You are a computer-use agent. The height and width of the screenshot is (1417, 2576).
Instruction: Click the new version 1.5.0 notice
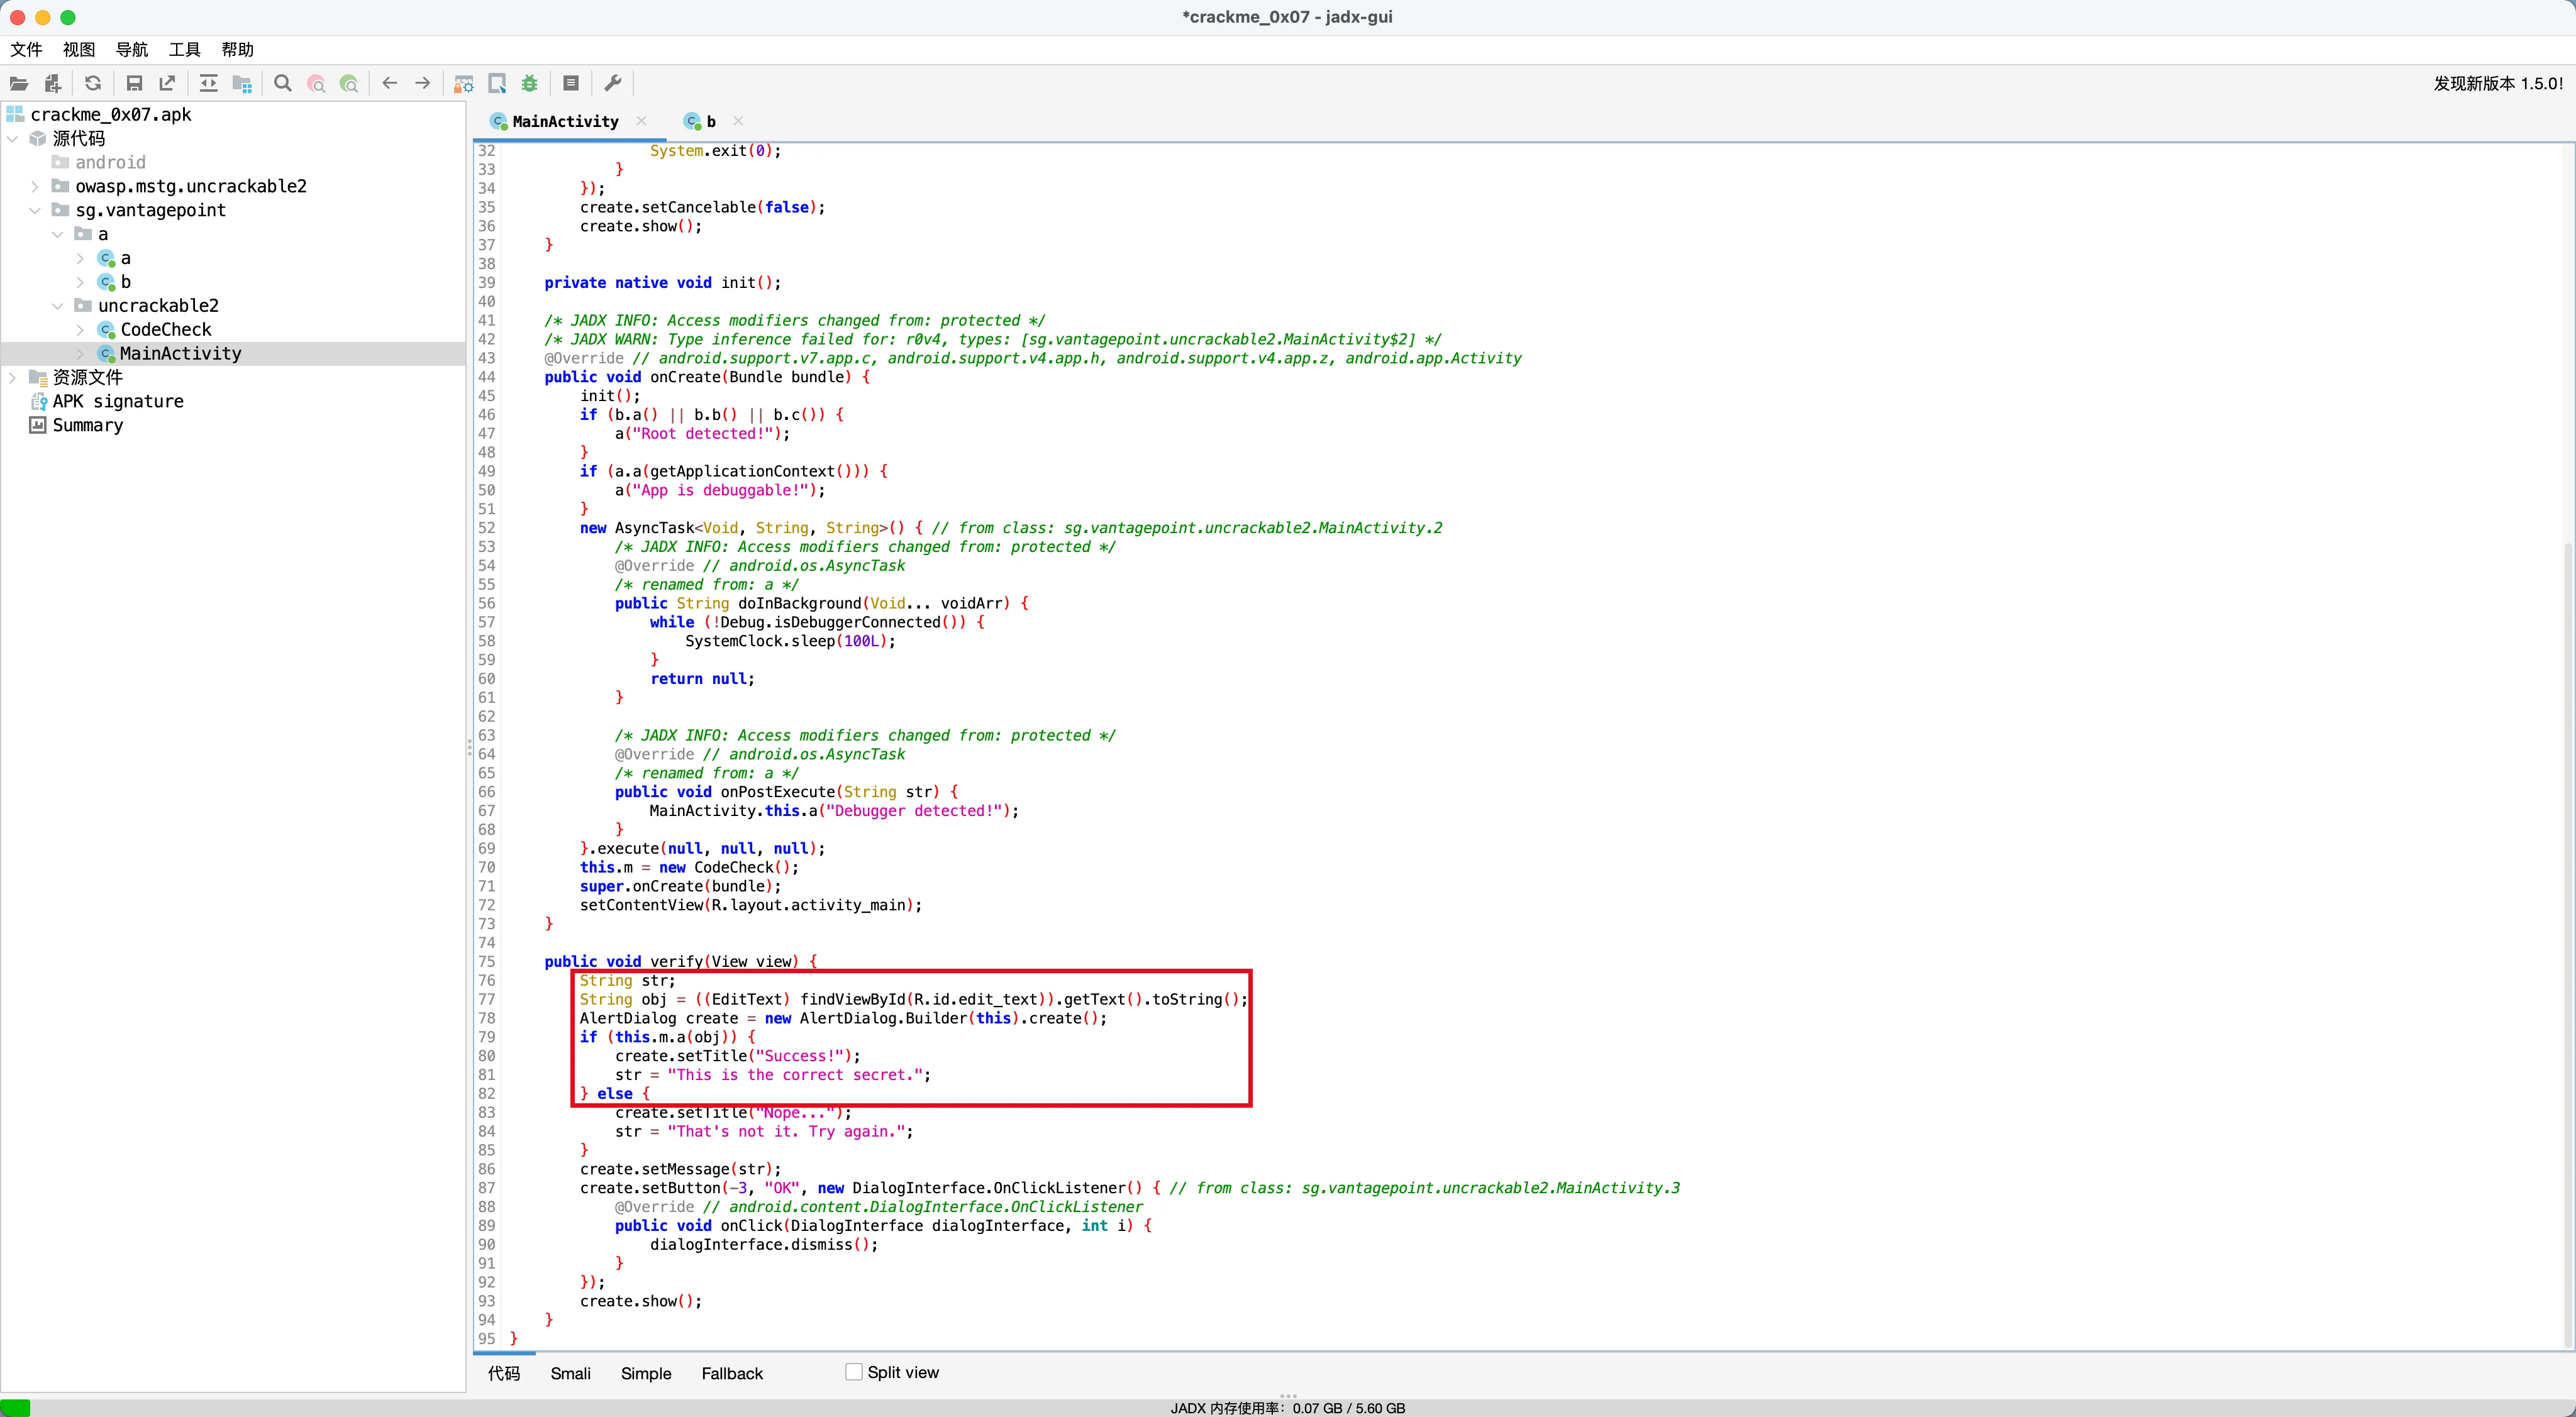[x=2497, y=84]
